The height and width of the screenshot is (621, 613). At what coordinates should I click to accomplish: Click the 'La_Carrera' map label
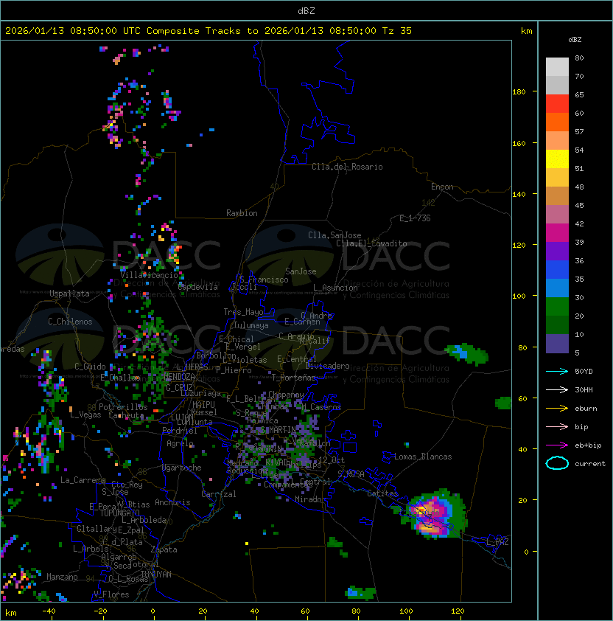click(83, 480)
